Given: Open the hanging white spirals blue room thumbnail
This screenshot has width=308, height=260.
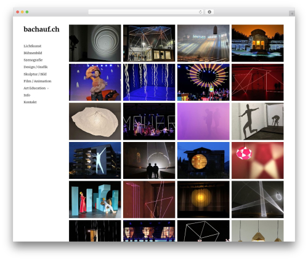Looking at the screenshot, I should click(149, 82).
